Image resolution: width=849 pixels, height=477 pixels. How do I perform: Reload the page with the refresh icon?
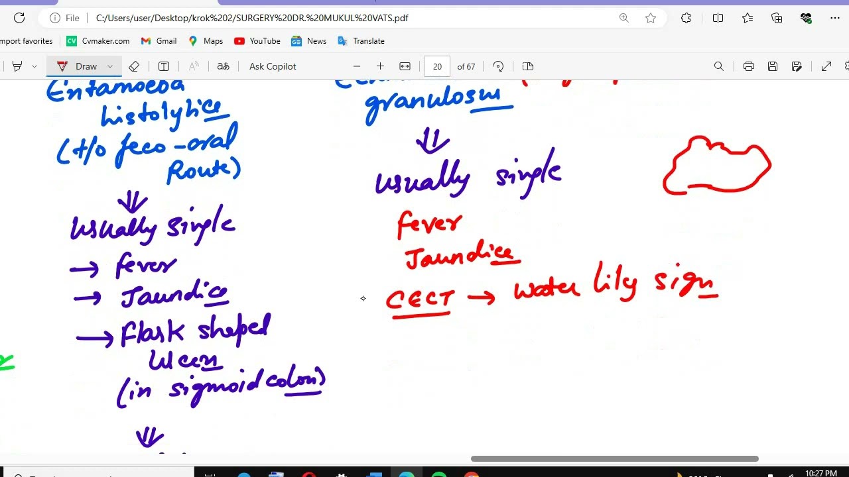click(x=19, y=18)
